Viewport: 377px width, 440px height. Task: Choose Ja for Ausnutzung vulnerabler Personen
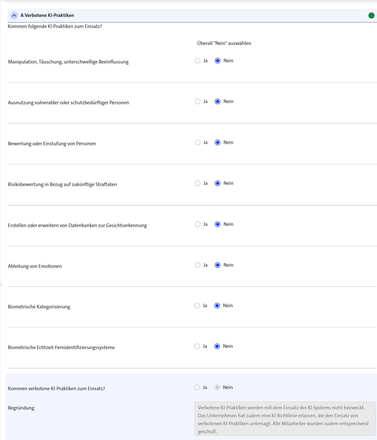coord(198,101)
